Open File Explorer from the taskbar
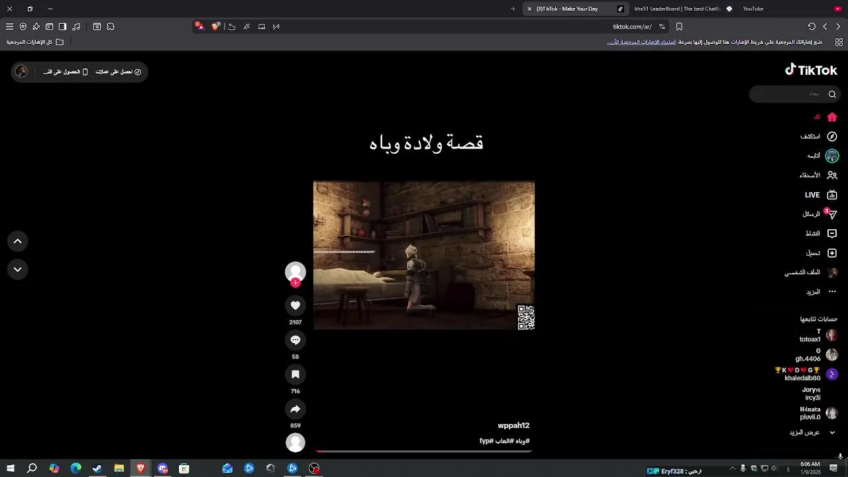 [119, 468]
